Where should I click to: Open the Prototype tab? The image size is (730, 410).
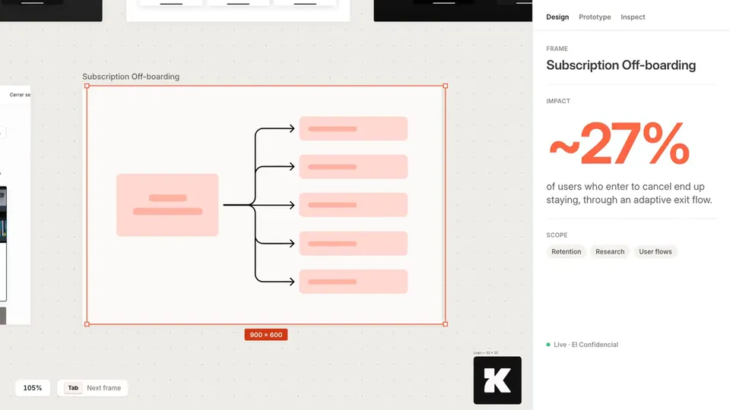595,17
